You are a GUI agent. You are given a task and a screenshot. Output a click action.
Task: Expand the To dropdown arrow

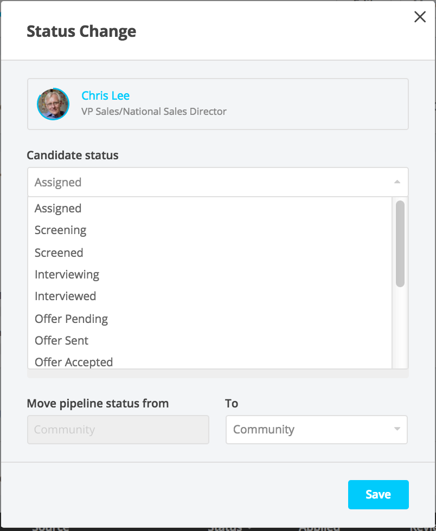click(397, 430)
